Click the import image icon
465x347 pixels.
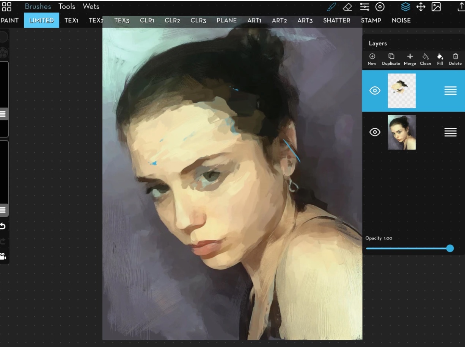point(436,7)
